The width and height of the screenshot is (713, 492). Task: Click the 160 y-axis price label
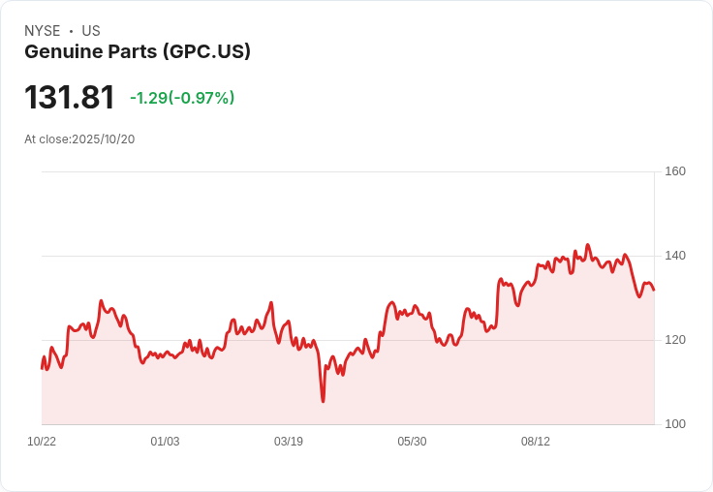pyautogui.click(x=675, y=171)
